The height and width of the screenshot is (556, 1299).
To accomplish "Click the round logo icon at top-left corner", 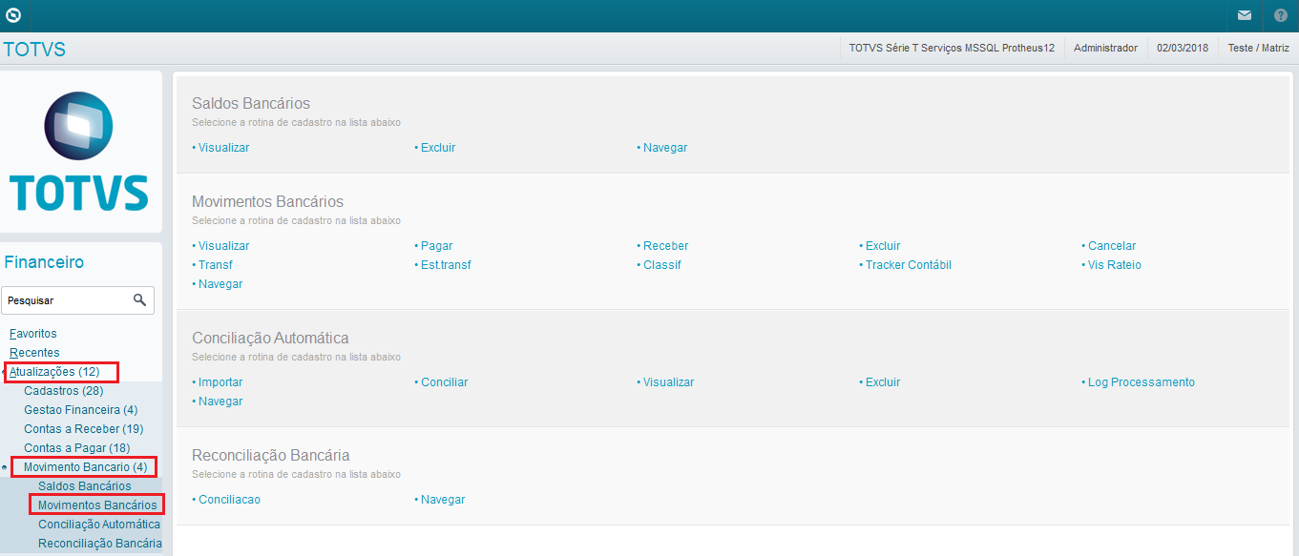I will coord(13,15).
